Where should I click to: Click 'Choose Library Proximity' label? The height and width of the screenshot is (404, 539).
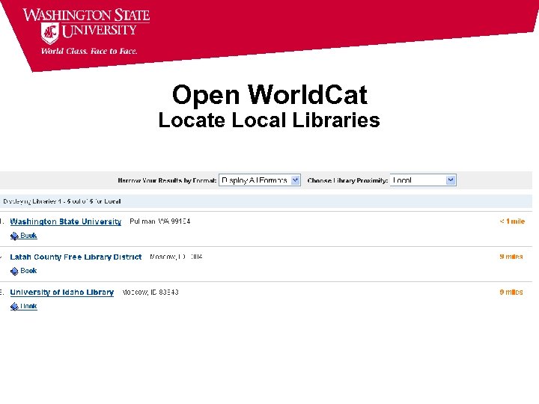(347, 180)
